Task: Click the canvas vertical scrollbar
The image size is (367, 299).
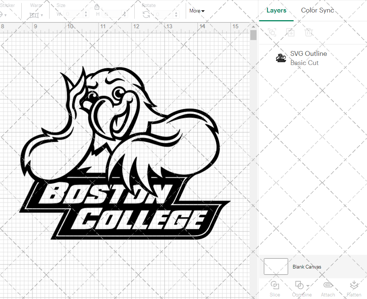Action: (x=253, y=35)
